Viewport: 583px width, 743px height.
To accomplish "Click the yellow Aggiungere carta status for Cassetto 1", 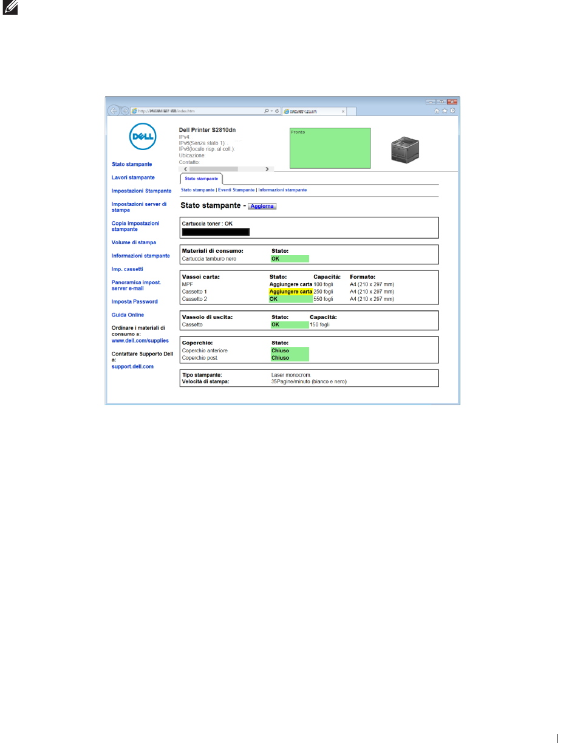I will pos(291,292).
